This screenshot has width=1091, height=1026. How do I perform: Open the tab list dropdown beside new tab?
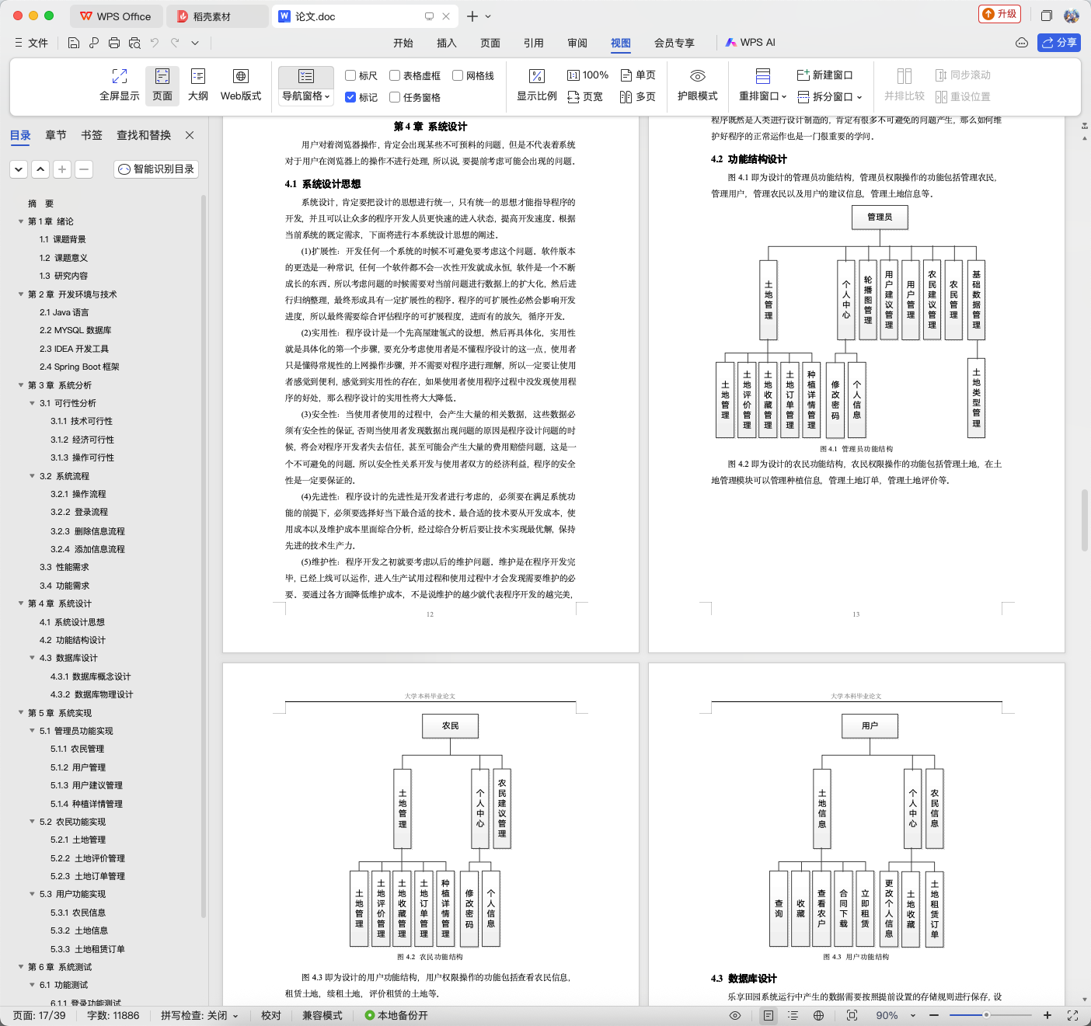[x=488, y=16]
